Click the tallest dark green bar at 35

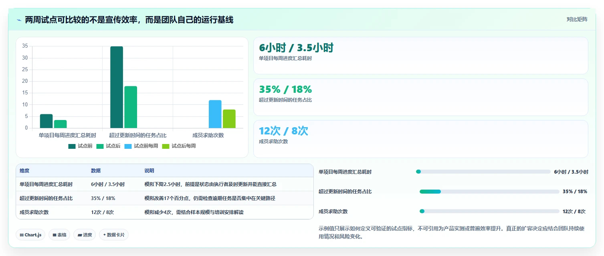click(x=117, y=87)
